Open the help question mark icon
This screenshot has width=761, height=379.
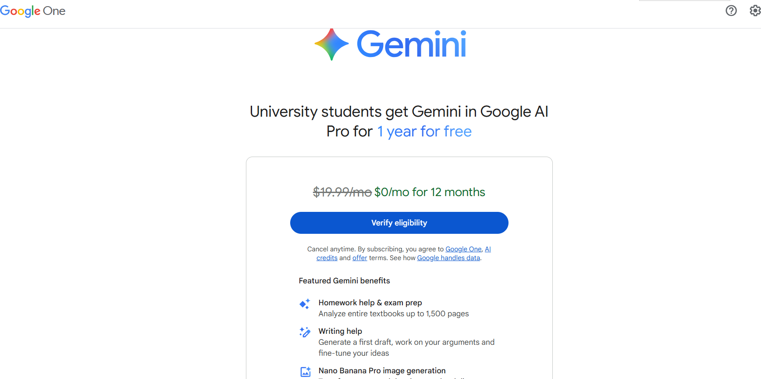(x=731, y=11)
